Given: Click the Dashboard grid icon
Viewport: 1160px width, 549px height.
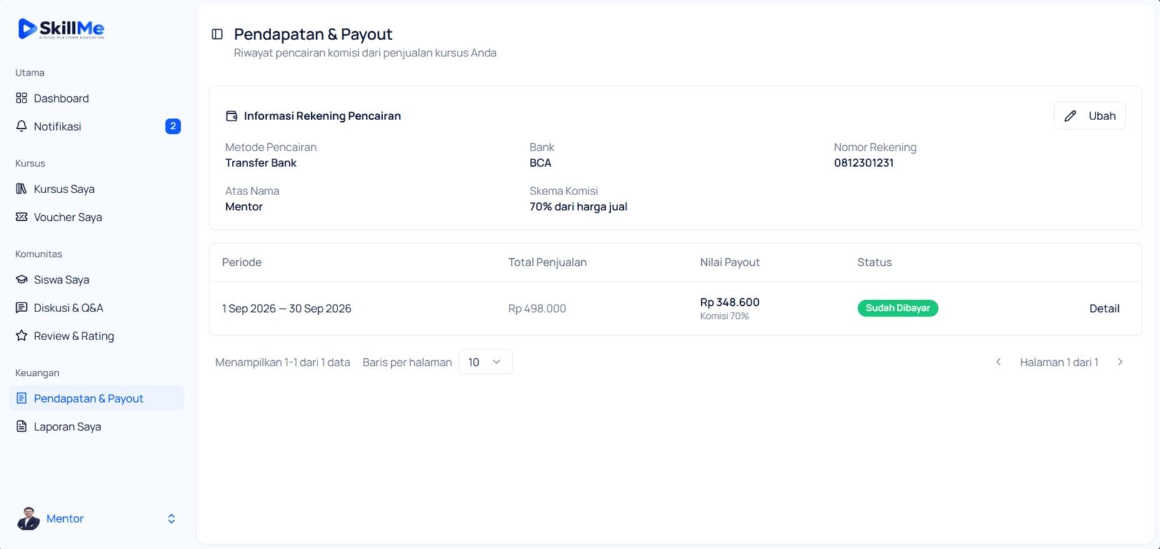Looking at the screenshot, I should click(x=21, y=98).
